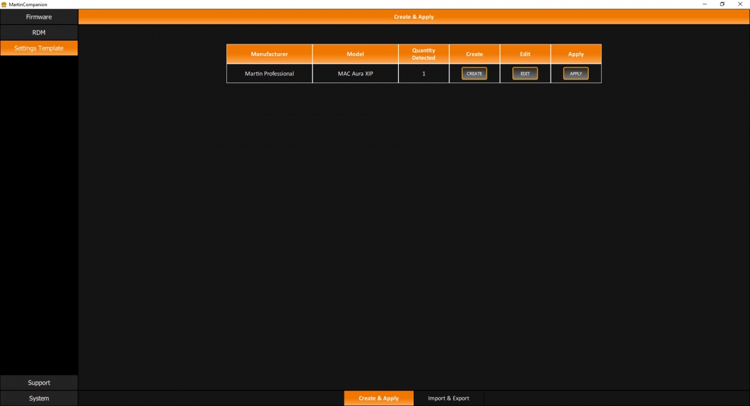The width and height of the screenshot is (750, 406).
Task: Open the Support section
Action: [x=39, y=383]
